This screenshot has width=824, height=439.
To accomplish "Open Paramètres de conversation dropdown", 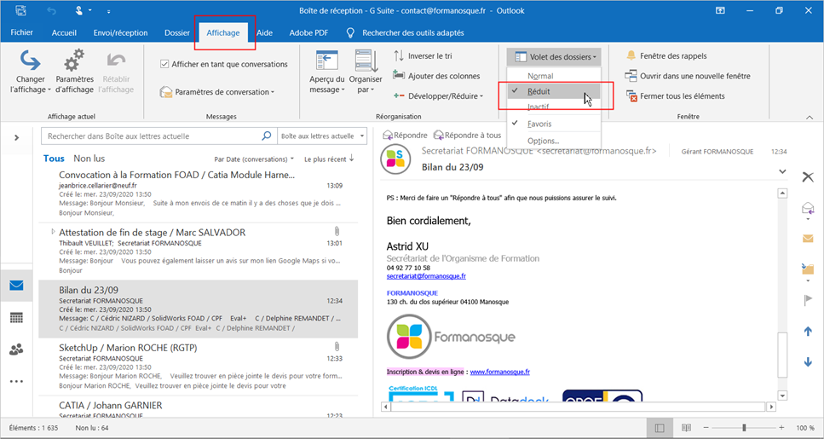I will click(217, 92).
